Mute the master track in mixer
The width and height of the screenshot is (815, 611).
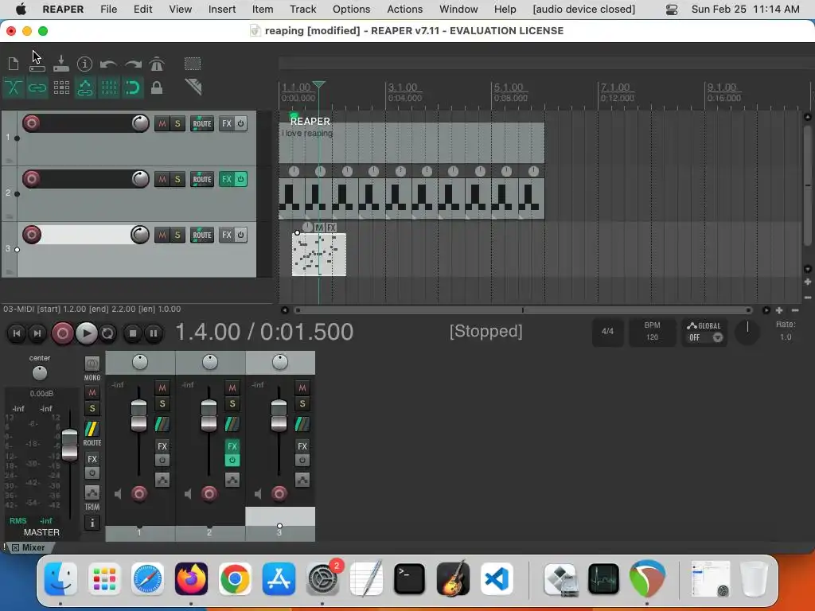(92, 393)
